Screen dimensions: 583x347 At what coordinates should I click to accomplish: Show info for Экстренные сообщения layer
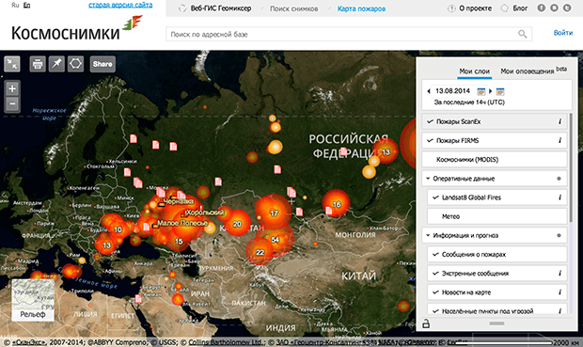pyautogui.click(x=559, y=274)
